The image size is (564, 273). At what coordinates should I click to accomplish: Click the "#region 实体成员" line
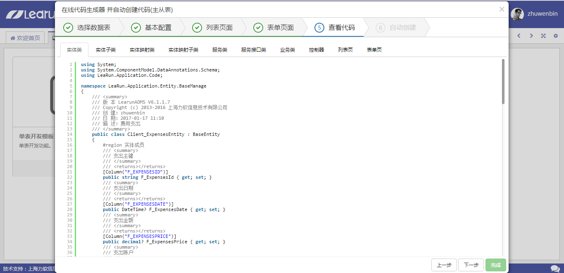(124, 145)
